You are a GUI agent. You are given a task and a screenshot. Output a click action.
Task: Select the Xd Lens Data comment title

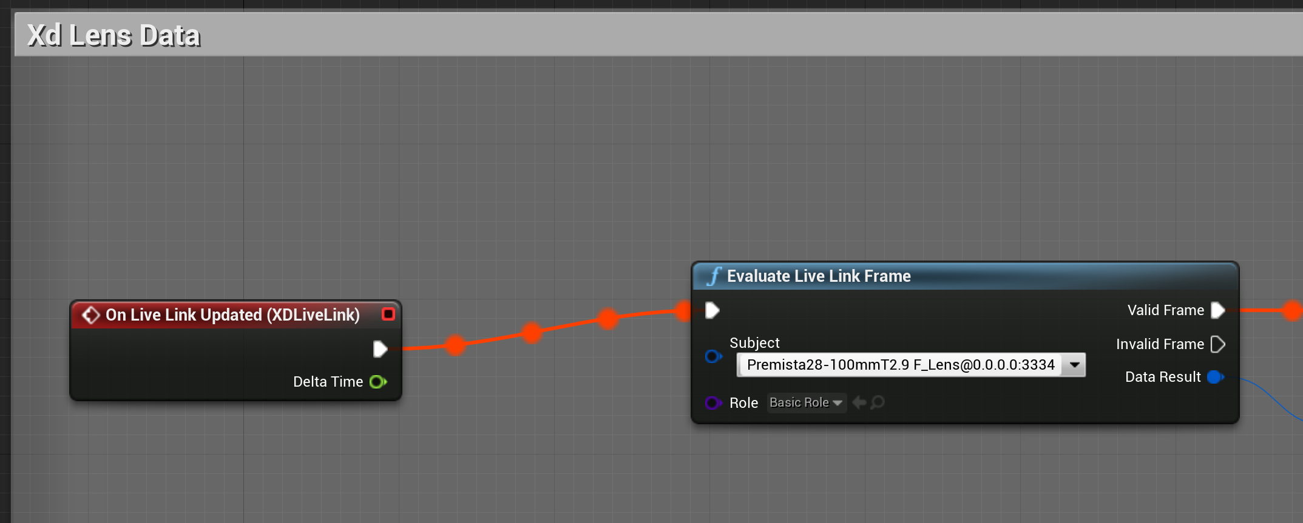click(x=113, y=35)
